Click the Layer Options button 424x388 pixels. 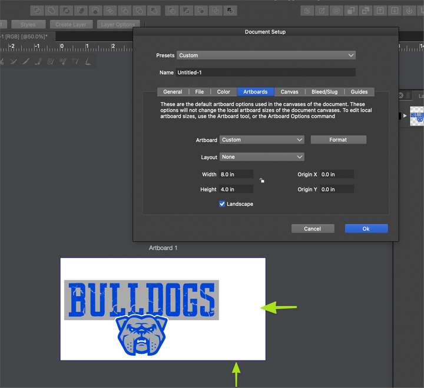pos(118,25)
